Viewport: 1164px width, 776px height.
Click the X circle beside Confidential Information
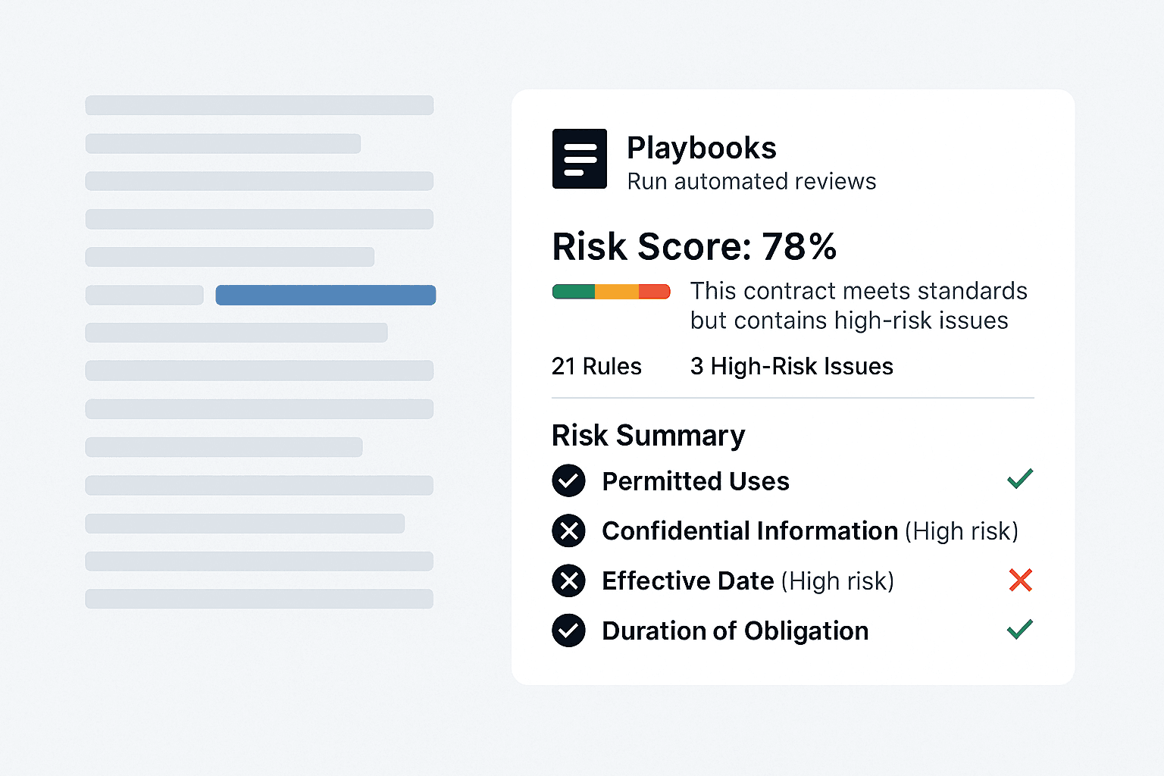pyautogui.click(x=568, y=530)
